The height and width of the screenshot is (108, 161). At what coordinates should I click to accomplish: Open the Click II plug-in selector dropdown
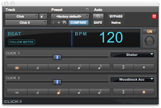pos(26,23)
